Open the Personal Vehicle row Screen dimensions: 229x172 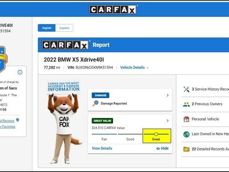pyautogui.click(x=206, y=119)
